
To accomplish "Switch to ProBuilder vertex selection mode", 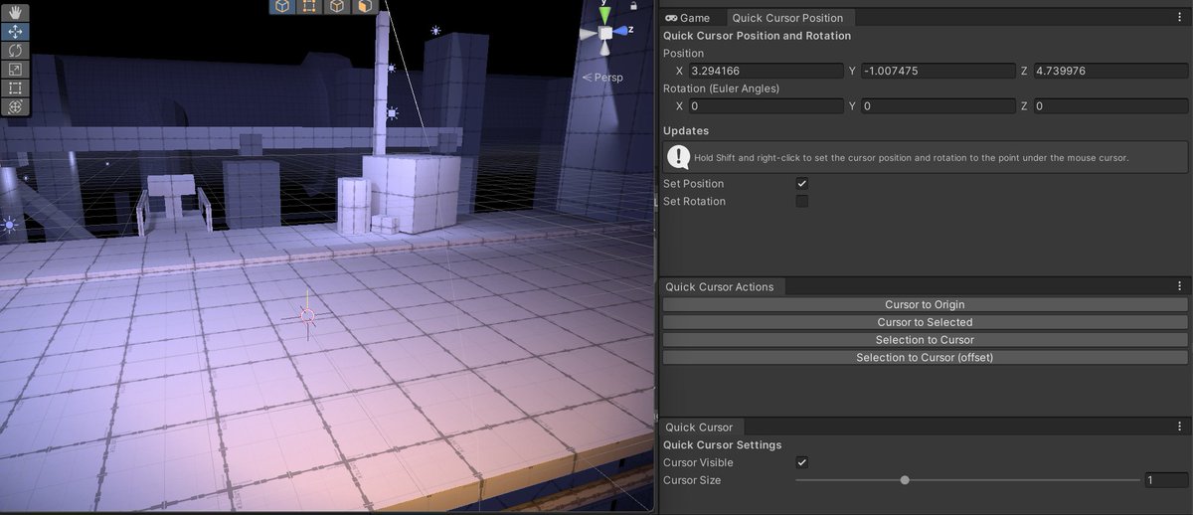I will (310, 7).
